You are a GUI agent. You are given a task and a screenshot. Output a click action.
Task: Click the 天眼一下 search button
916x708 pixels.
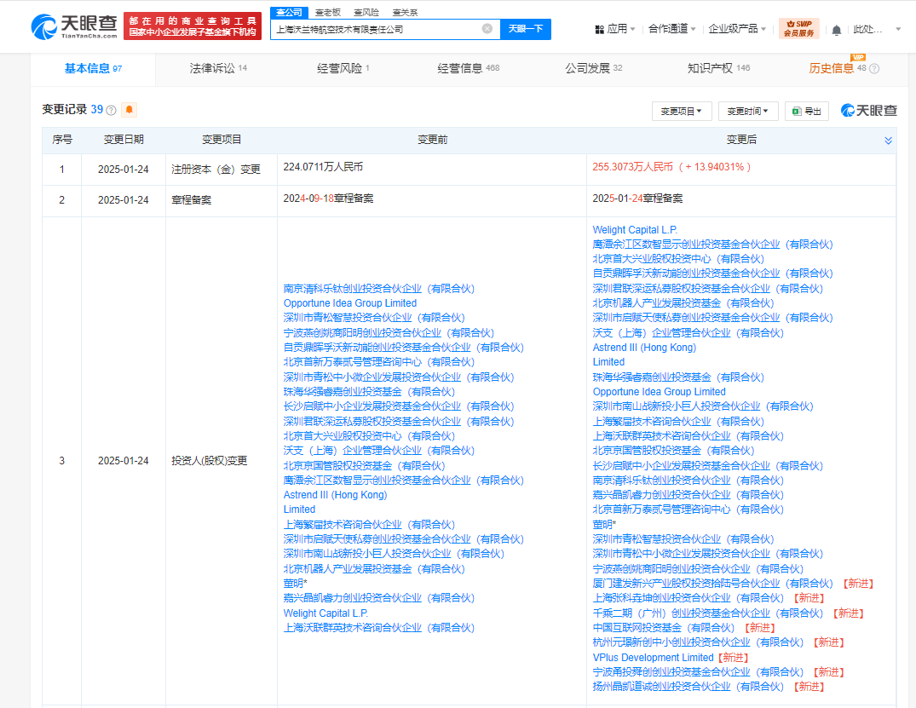(525, 29)
